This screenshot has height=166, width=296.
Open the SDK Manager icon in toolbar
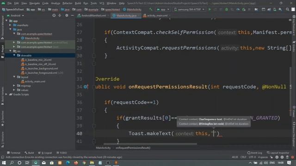(280, 9)
